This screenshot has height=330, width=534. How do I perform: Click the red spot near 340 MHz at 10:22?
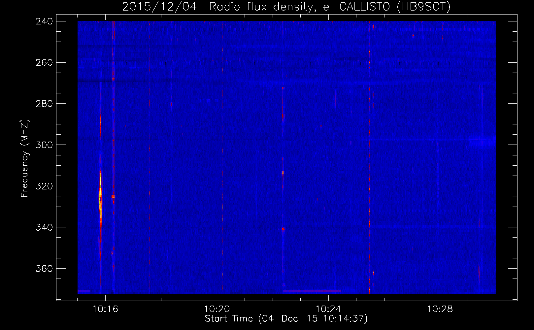click(x=283, y=229)
